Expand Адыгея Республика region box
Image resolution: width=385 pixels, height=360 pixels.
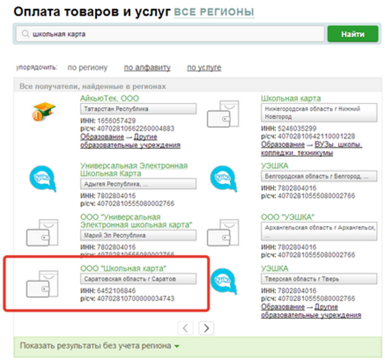(x=138, y=184)
